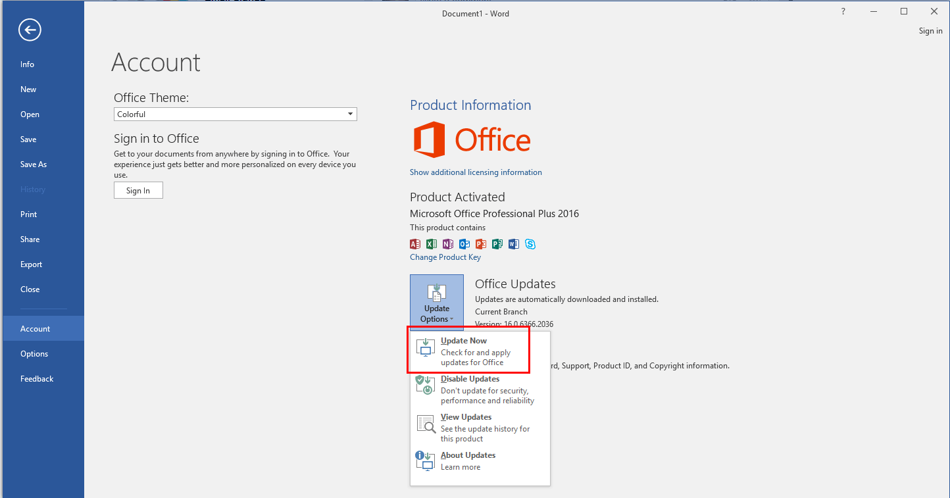The width and height of the screenshot is (950, 498).
Task: Minimize the Word window
Action: pyautogui.click(x=874, y=12)
